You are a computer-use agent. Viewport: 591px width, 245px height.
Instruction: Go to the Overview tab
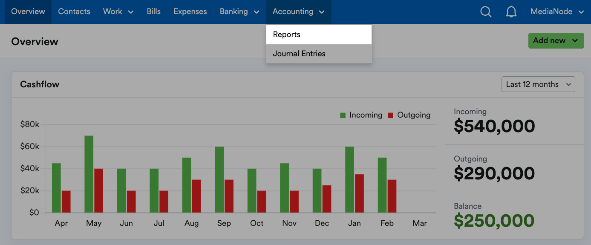click(x=28, y=12)
